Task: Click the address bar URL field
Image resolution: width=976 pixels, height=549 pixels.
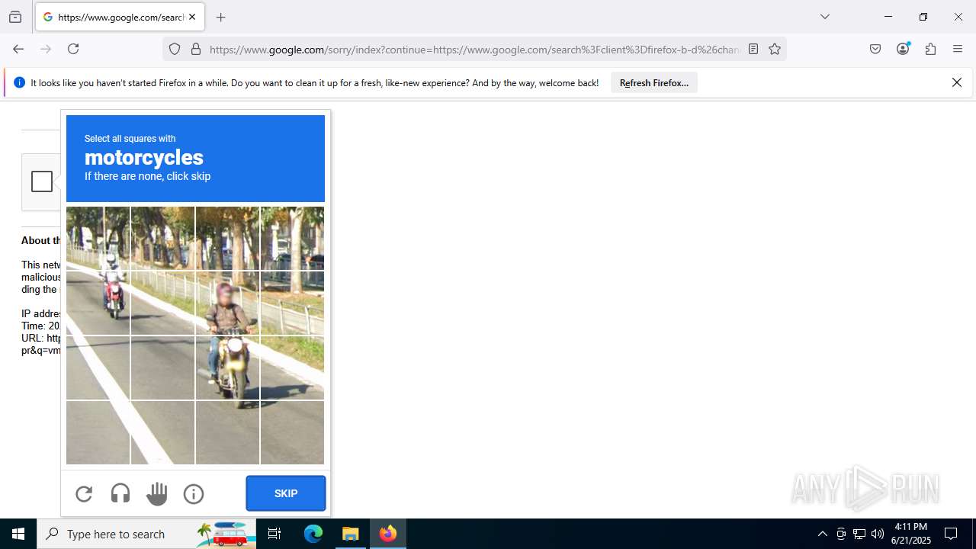Action: click(x=473, y=49)
